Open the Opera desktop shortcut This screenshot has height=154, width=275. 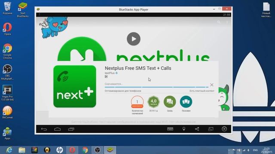tap(7, 29)
